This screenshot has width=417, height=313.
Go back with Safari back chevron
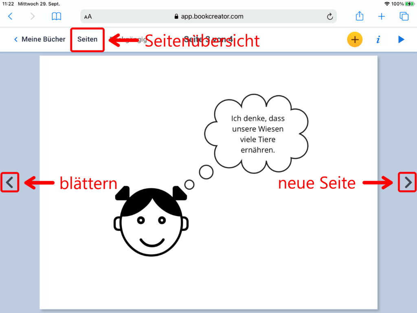coord(11,16)
